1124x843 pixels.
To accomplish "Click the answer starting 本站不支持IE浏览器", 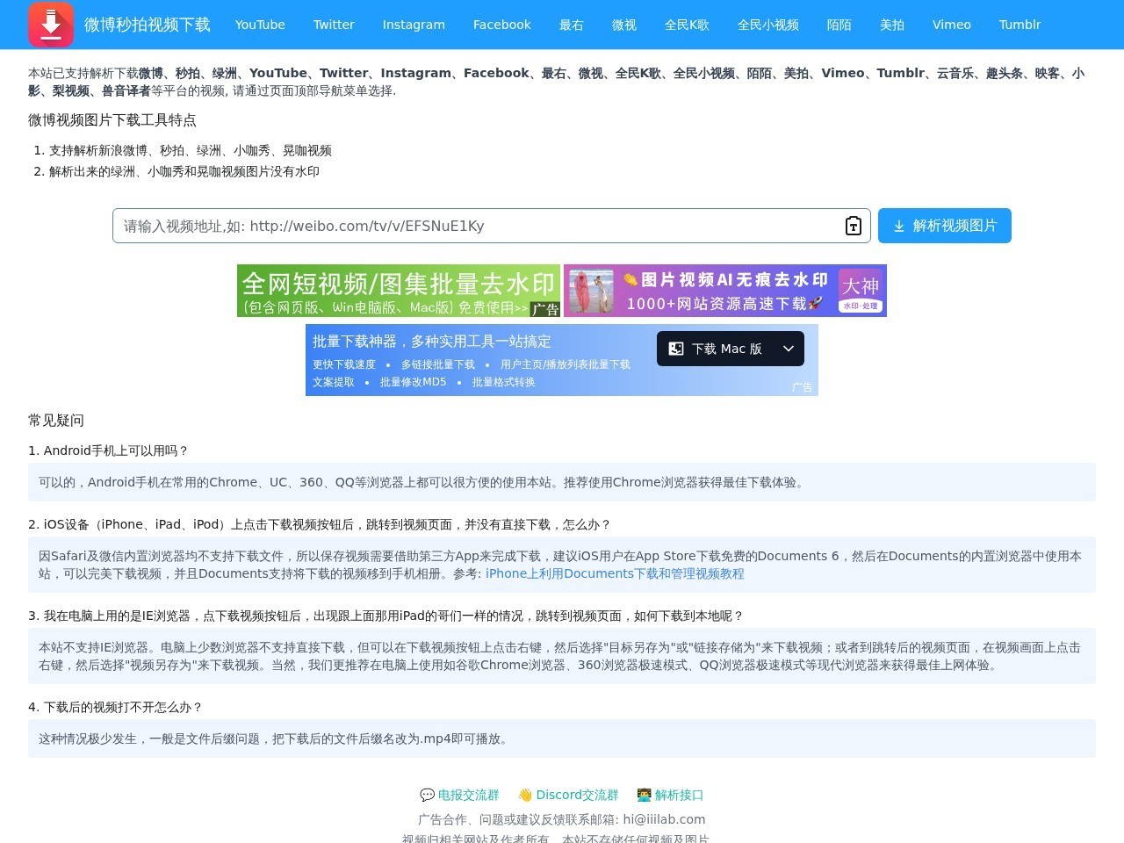I will coord(562,656).
